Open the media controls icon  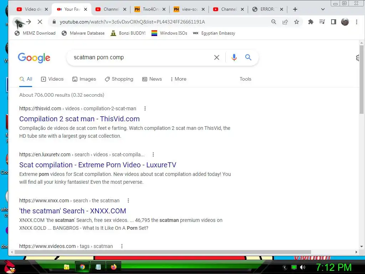click(x=322, y=22)
